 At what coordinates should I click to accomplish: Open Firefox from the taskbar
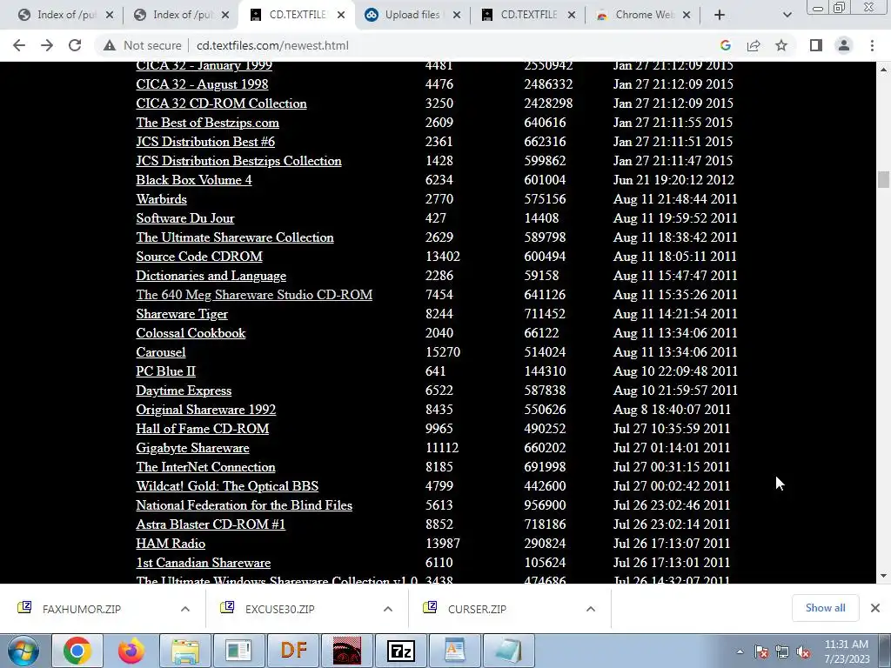pos(131,651)
